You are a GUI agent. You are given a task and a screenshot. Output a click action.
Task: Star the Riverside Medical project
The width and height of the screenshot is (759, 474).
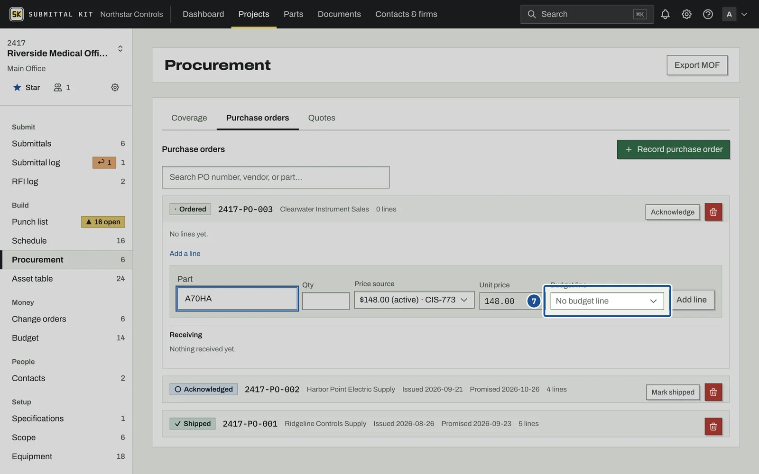(x=27, y=87)
